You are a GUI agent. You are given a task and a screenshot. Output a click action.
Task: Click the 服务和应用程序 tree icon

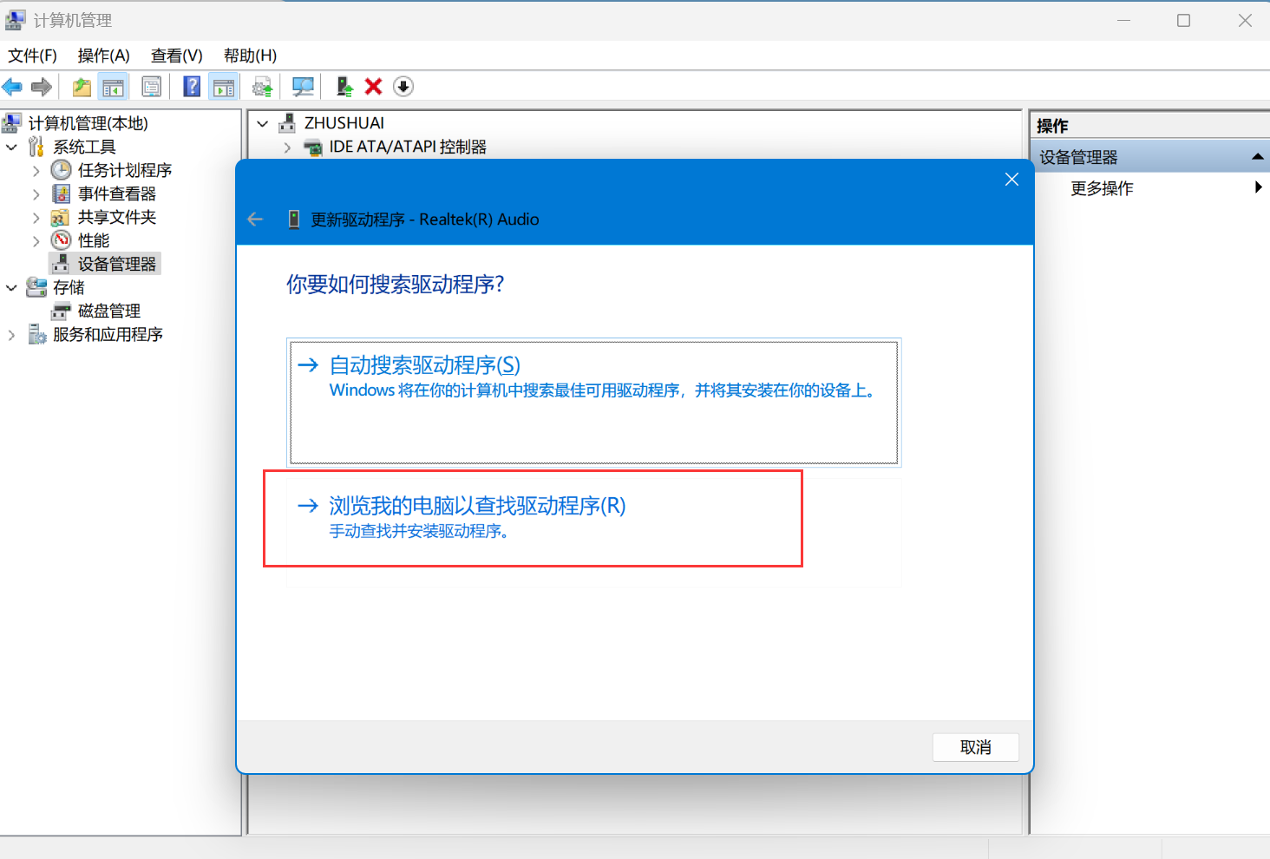click(x=37, y=334)
